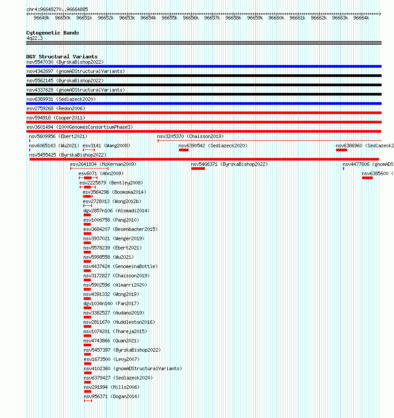The image size is (394, 418).
Task: Click esv2728013 (Wong2012b) label
Action: click(x=112, y=202)
